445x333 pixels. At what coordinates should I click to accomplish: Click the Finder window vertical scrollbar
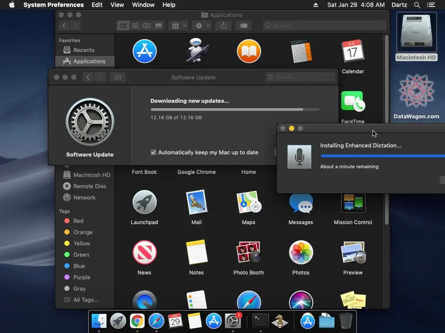pyautogui.click(x=386, y=130)
